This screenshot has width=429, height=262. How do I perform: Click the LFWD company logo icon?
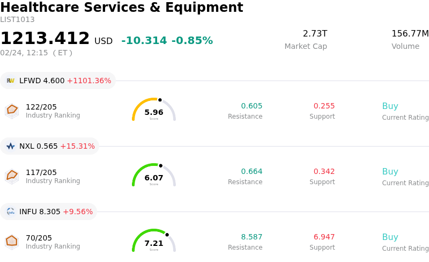click(x=11, y=81)
